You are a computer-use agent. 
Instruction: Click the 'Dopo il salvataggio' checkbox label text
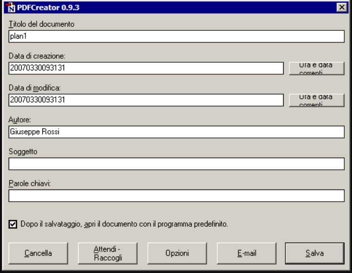coord(124,224)
